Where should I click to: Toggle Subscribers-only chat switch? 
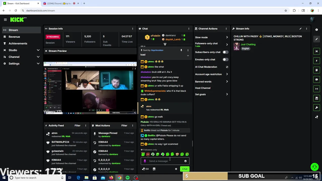pyautogui.click(x=225, y=52)
